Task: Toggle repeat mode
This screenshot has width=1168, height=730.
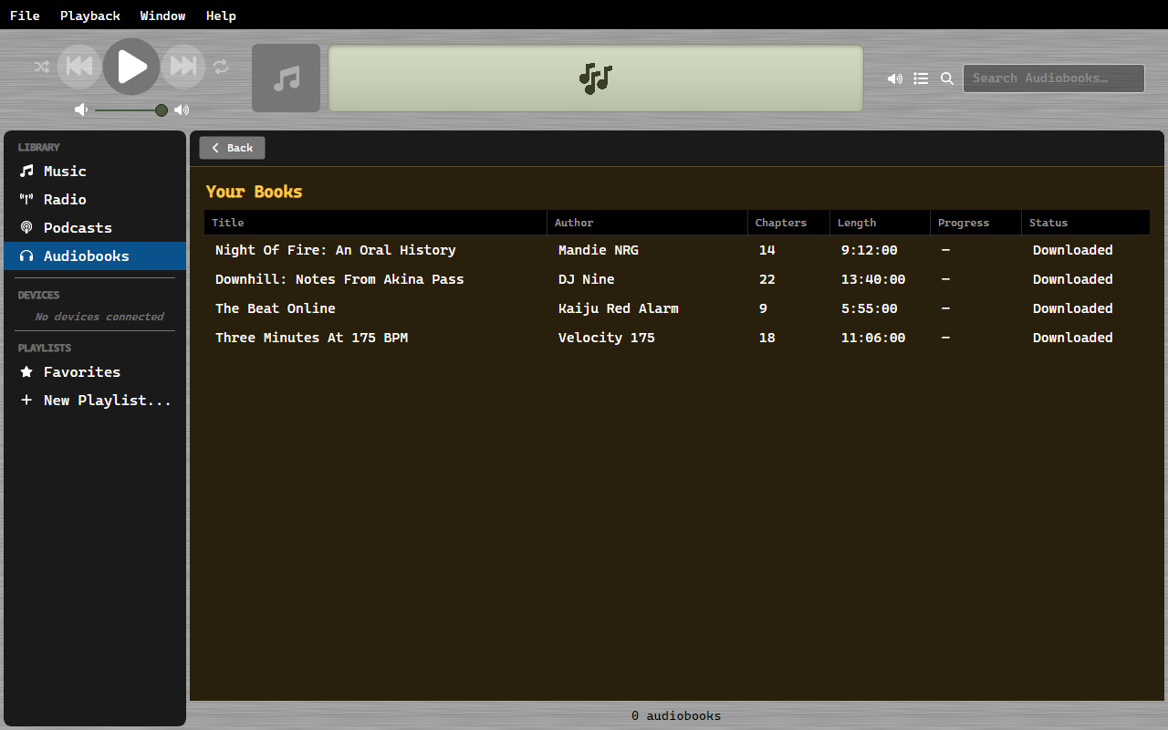Action: tap(221, 67)
